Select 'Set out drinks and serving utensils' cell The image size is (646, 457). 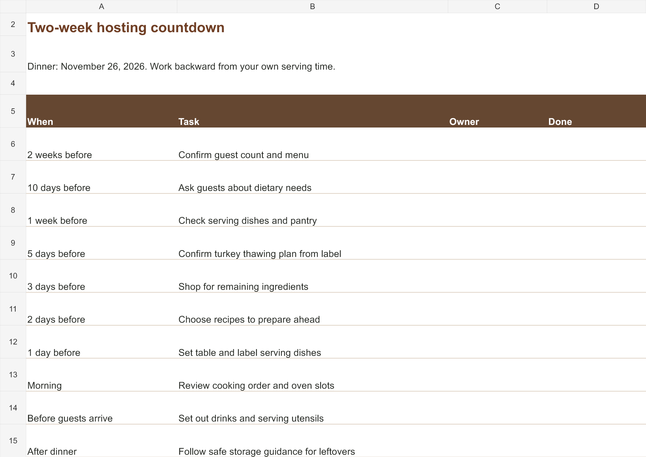[x=313, y=408]
